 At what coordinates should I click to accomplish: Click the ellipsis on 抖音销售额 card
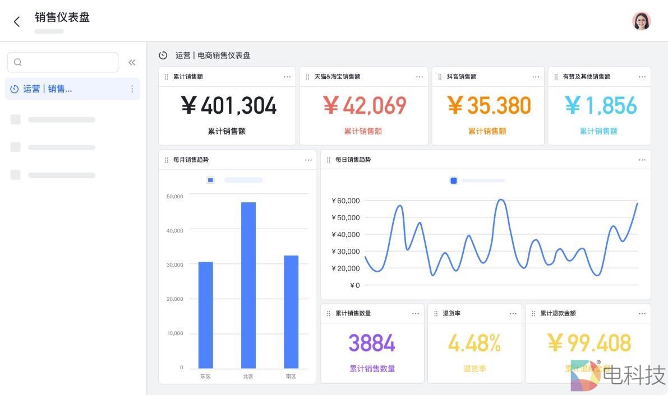(x=536, y=77)
